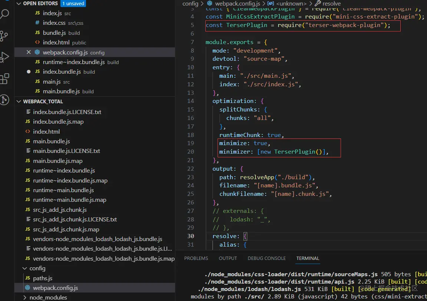Open the Git Graph activity bar icon
The width and height of the screenshot is (427, 301).
tap(4, 100)
